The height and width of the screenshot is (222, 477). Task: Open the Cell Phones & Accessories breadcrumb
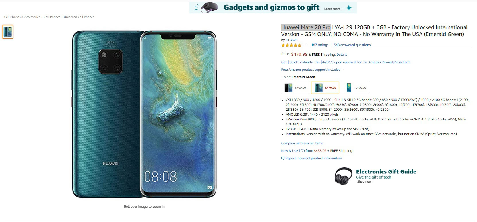22,17
